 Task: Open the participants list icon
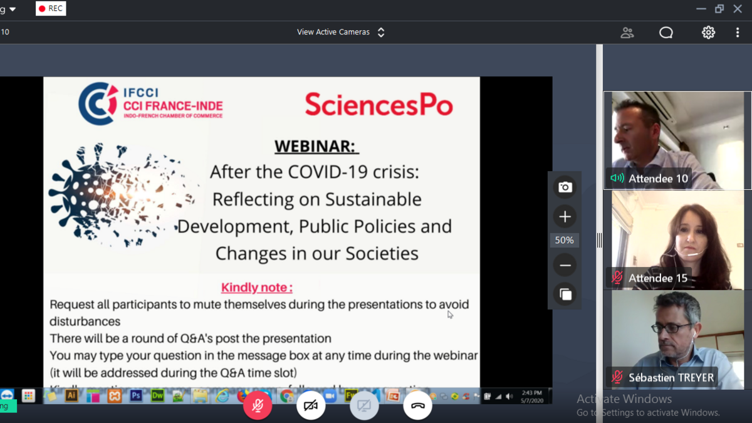pyautogui.click(x=627, y=33)
